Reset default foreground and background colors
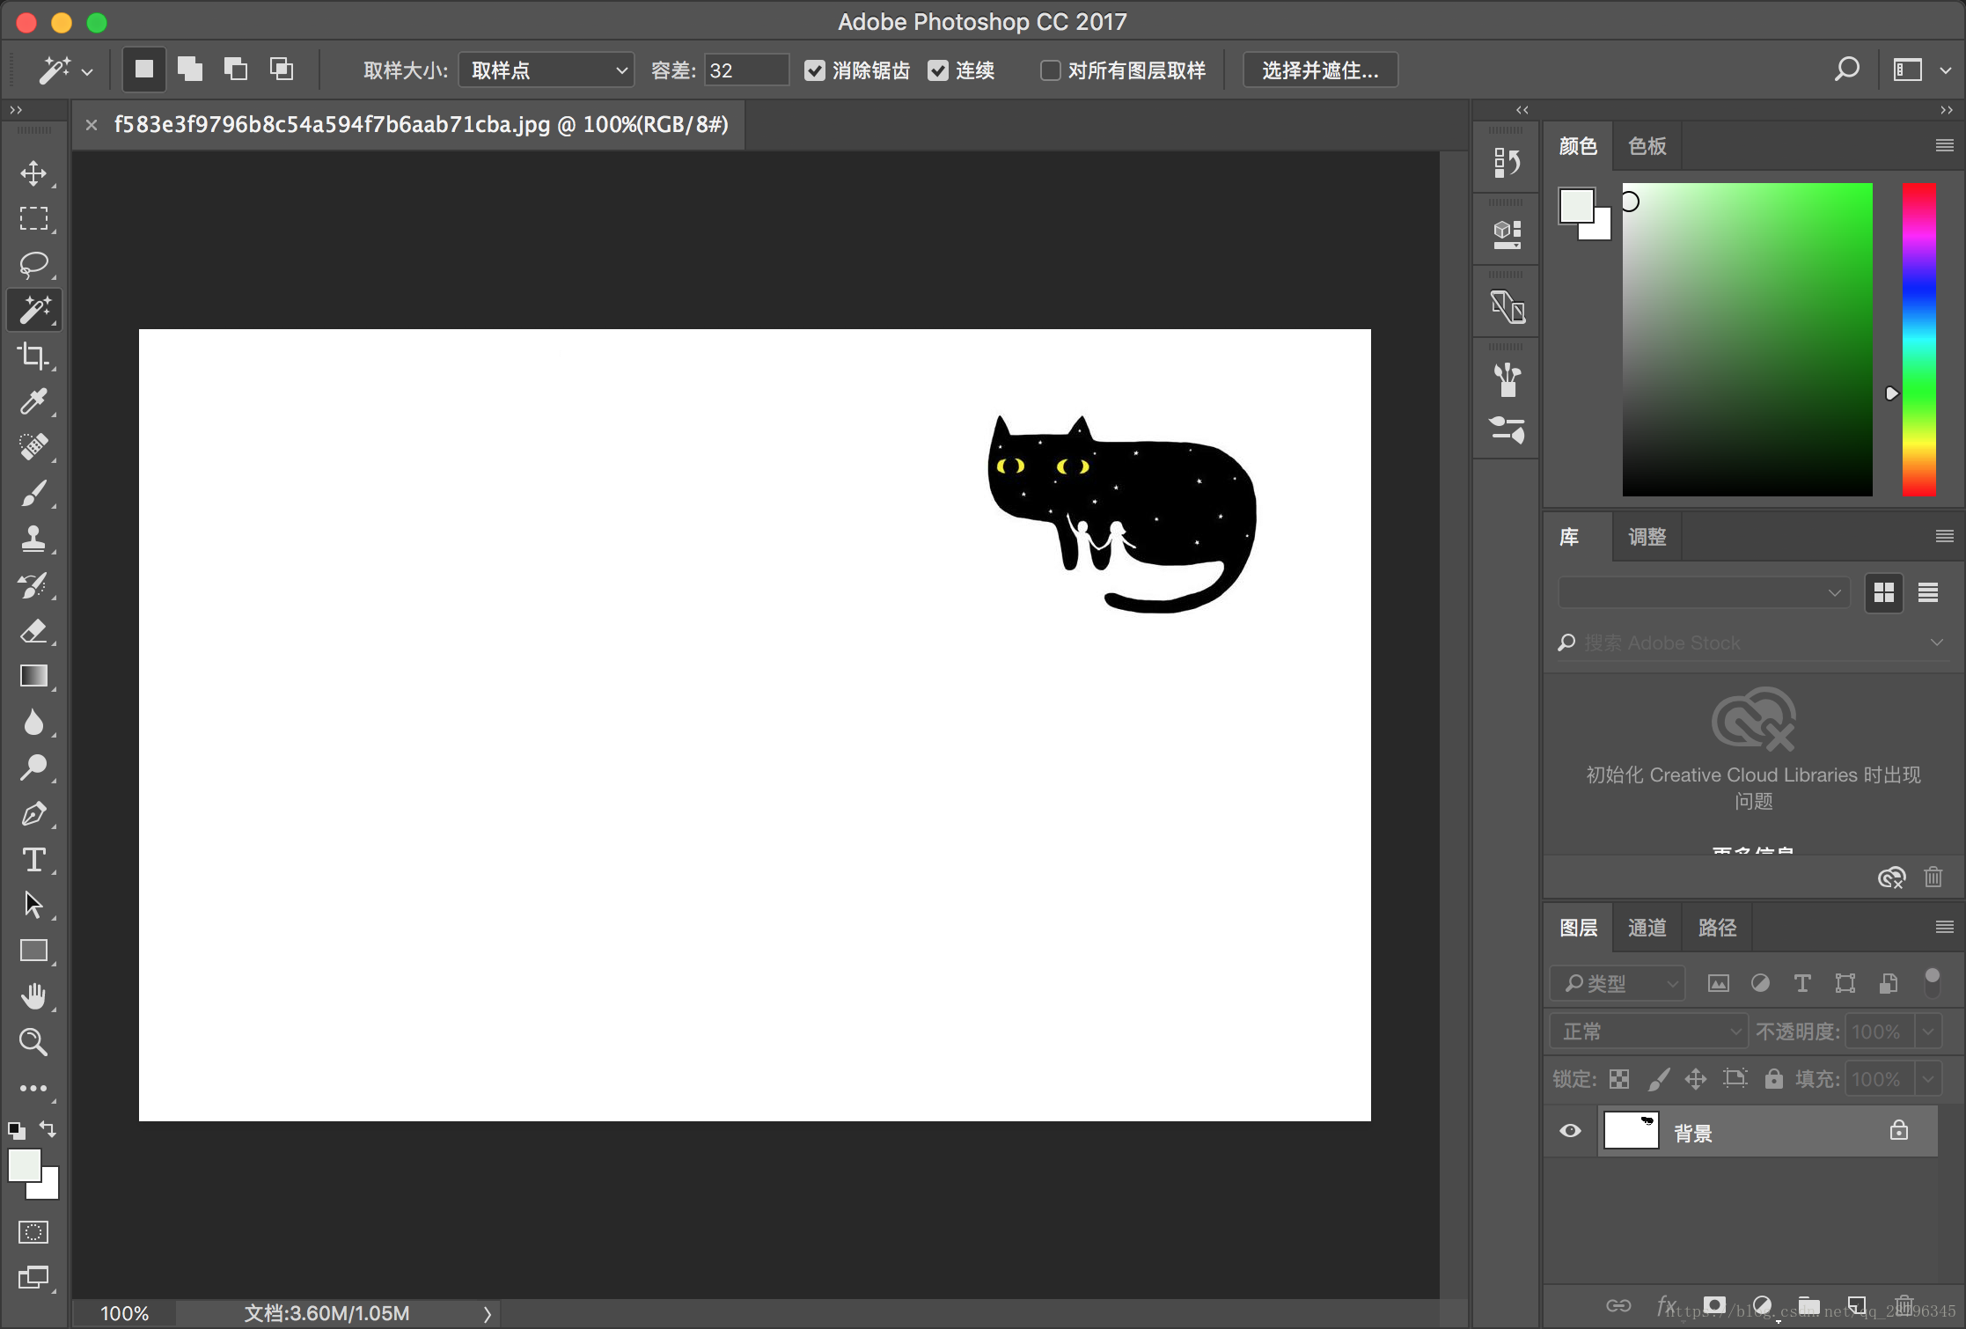The height and width of the screenshot is (1329, 1966). 16,1130
